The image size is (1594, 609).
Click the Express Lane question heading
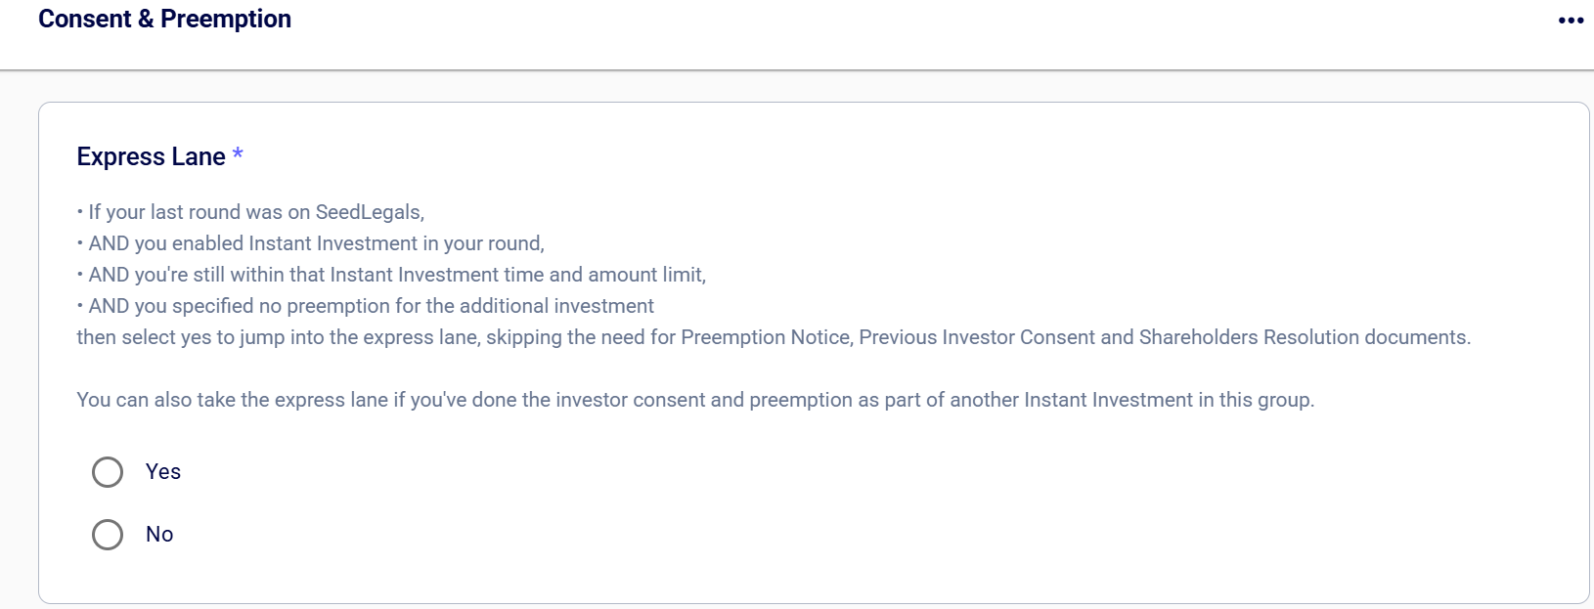[x=151, y=157]
